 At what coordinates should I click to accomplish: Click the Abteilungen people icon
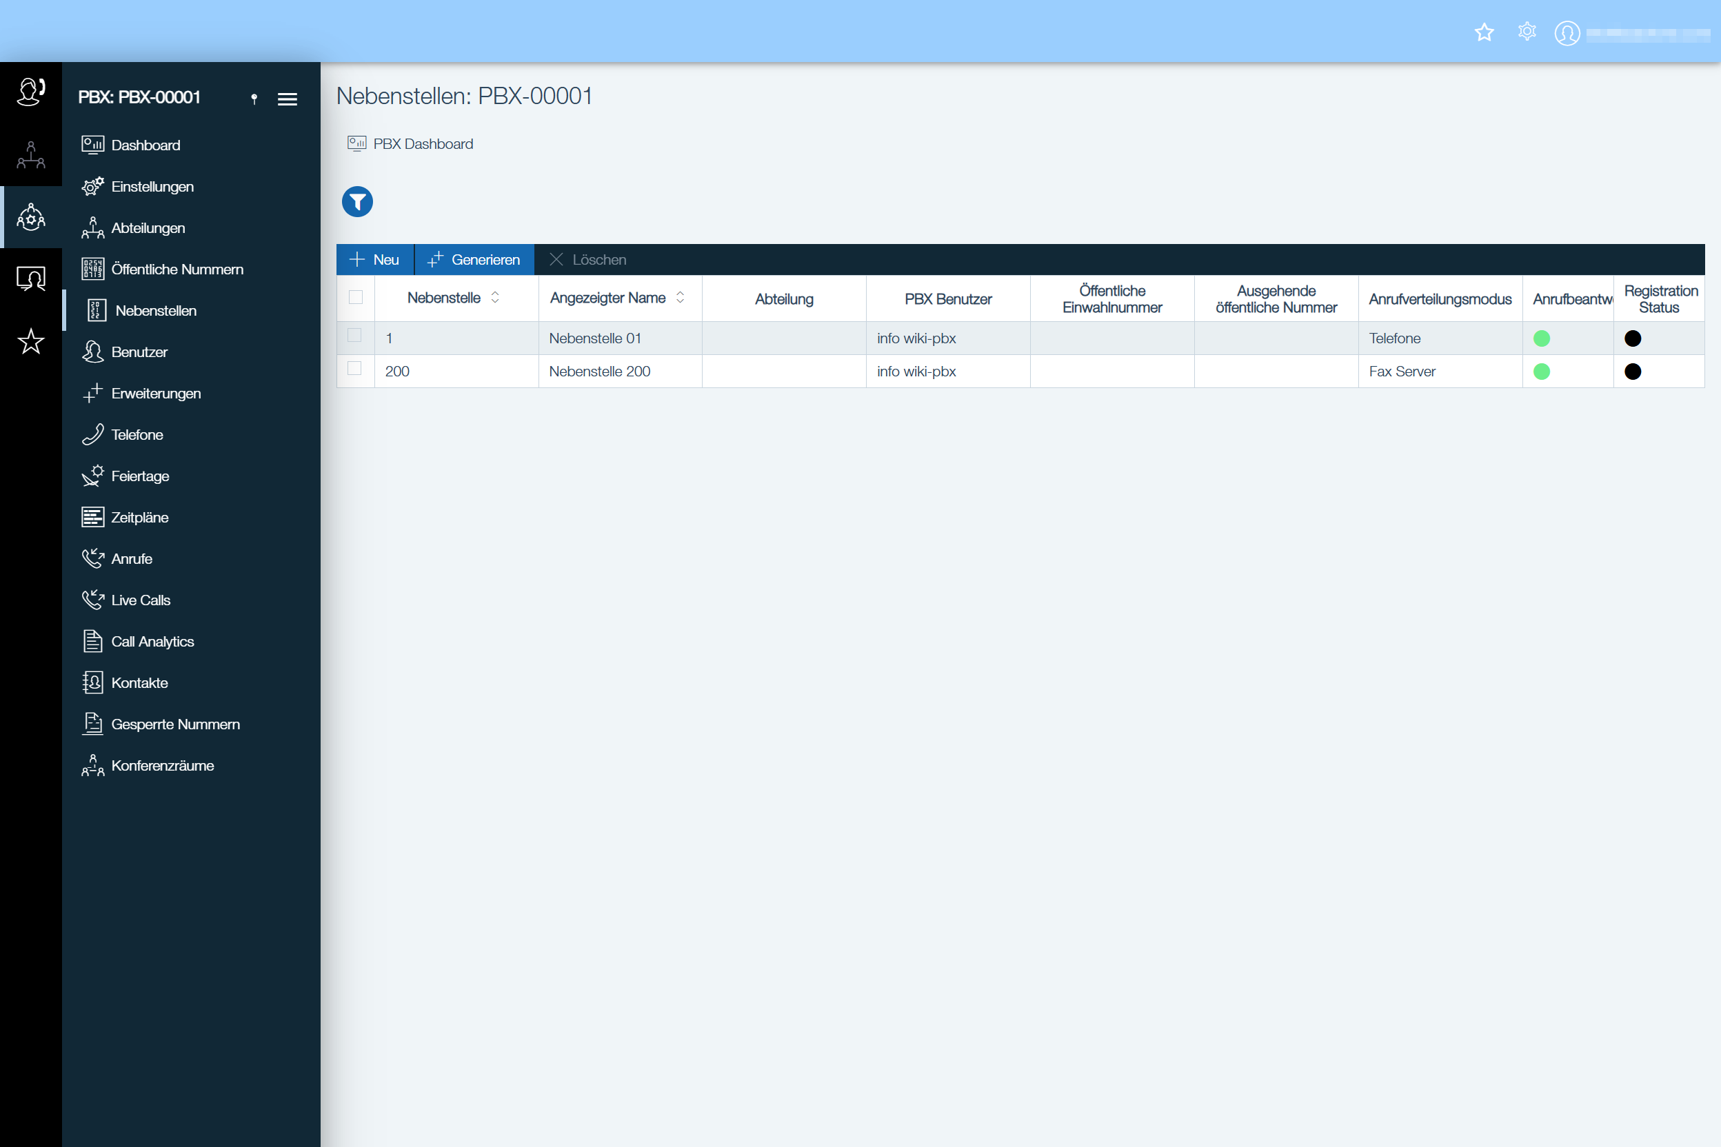pos(92,227)
